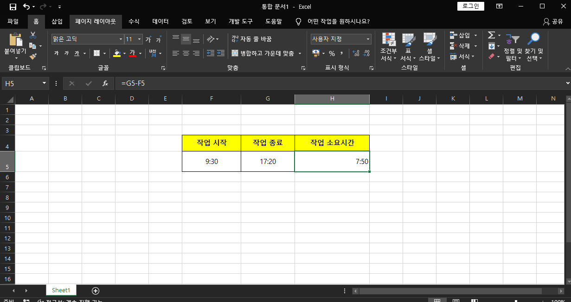Open the font size 11 dropdown

point(140,39)
